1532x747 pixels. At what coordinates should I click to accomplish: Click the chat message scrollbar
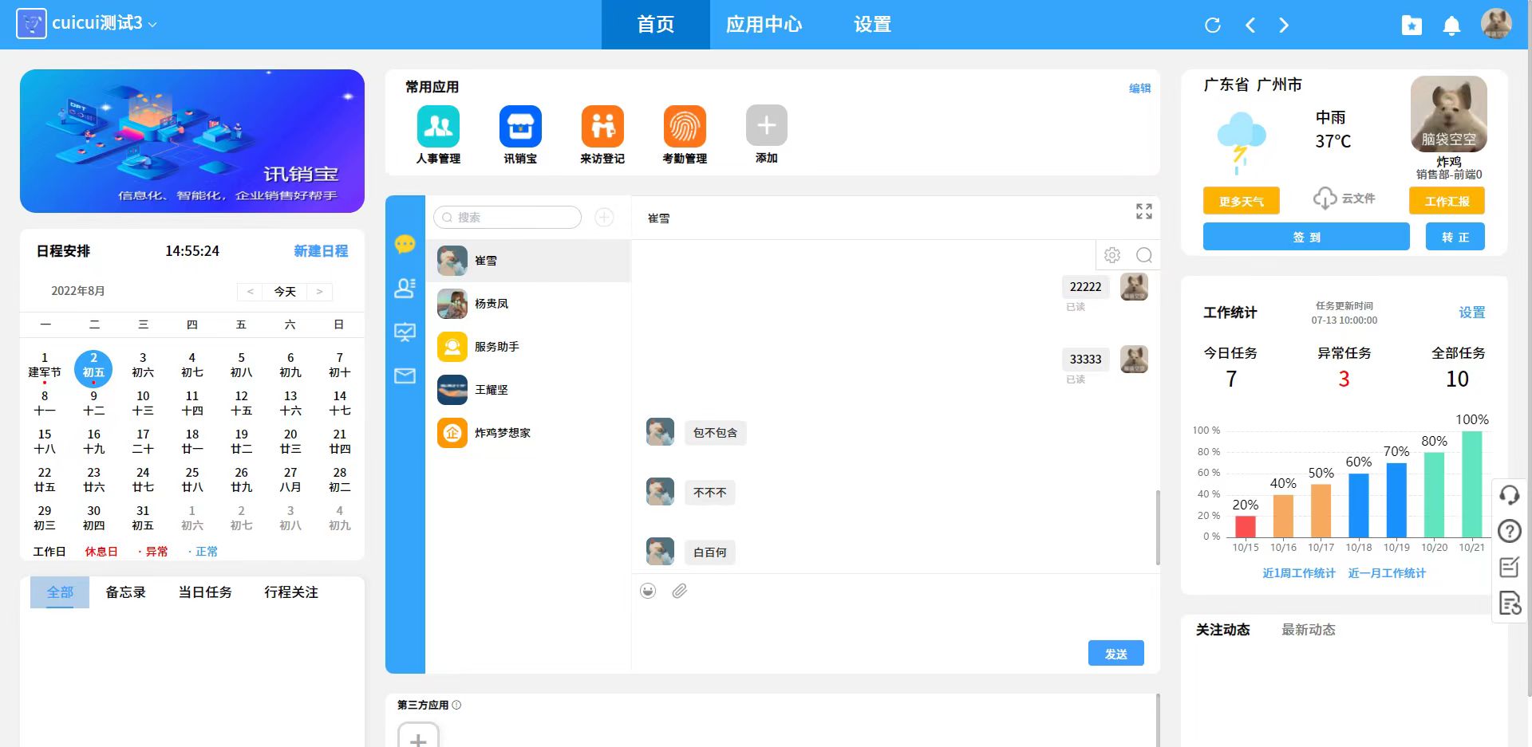click(x=1158, y=528)
